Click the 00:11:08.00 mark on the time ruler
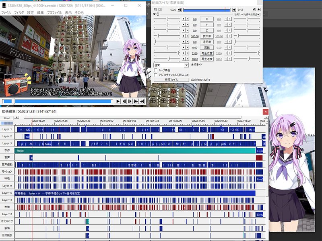Screen dimensions: 322x241 (x=107, y=121)
